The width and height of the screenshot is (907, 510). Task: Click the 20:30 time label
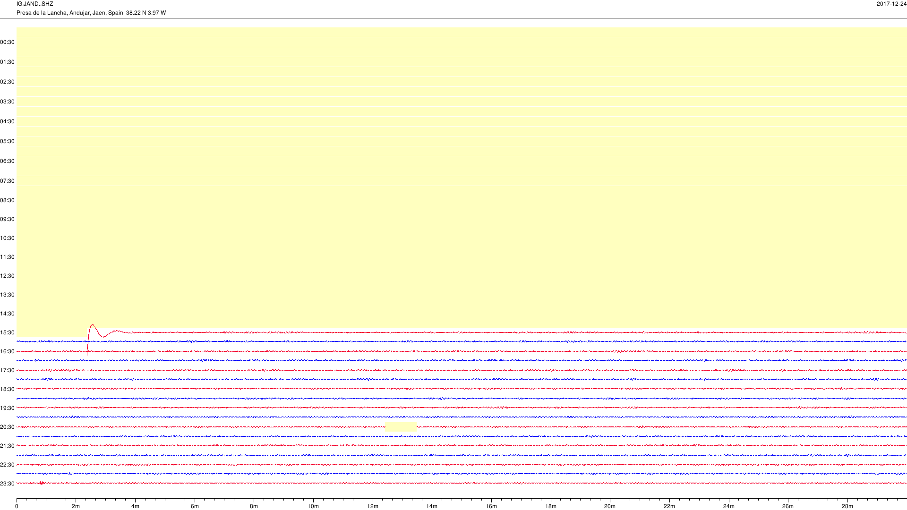click(7, 427)
